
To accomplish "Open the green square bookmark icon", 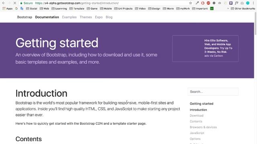I will click(212, 8).
